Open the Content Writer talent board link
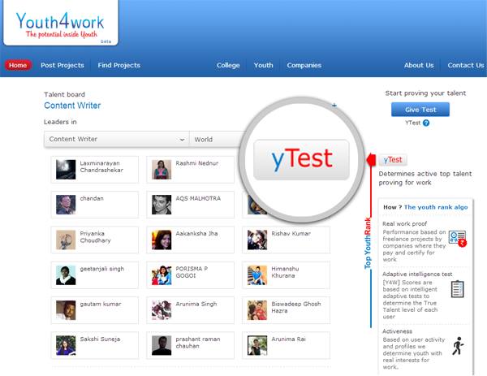 pyautogui.click(x=72, y=106)
